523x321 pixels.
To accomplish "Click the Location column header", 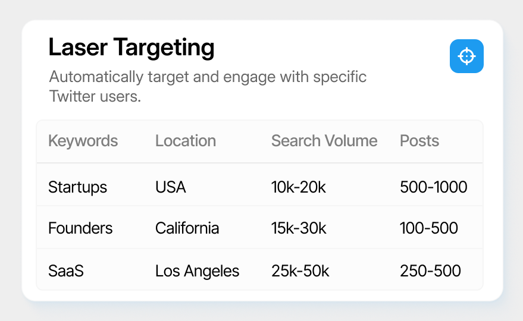I will pos(186,141).
